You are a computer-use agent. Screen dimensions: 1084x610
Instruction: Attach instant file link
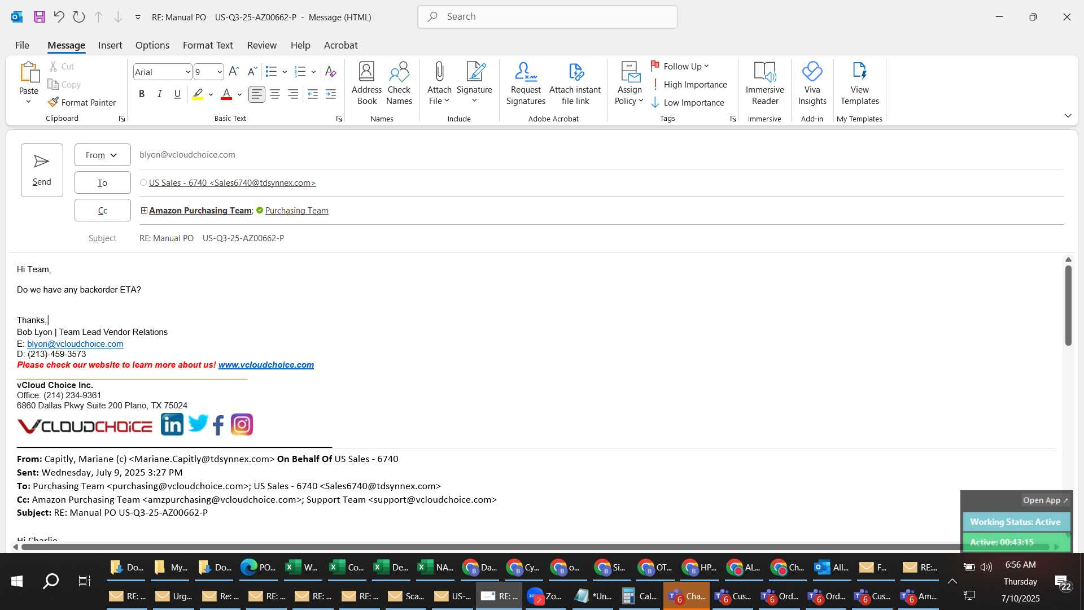575,83
